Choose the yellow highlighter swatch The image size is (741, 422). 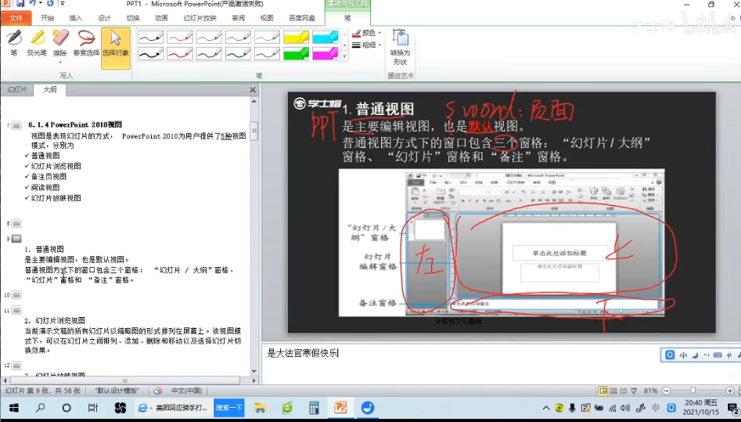coord(297,37)
